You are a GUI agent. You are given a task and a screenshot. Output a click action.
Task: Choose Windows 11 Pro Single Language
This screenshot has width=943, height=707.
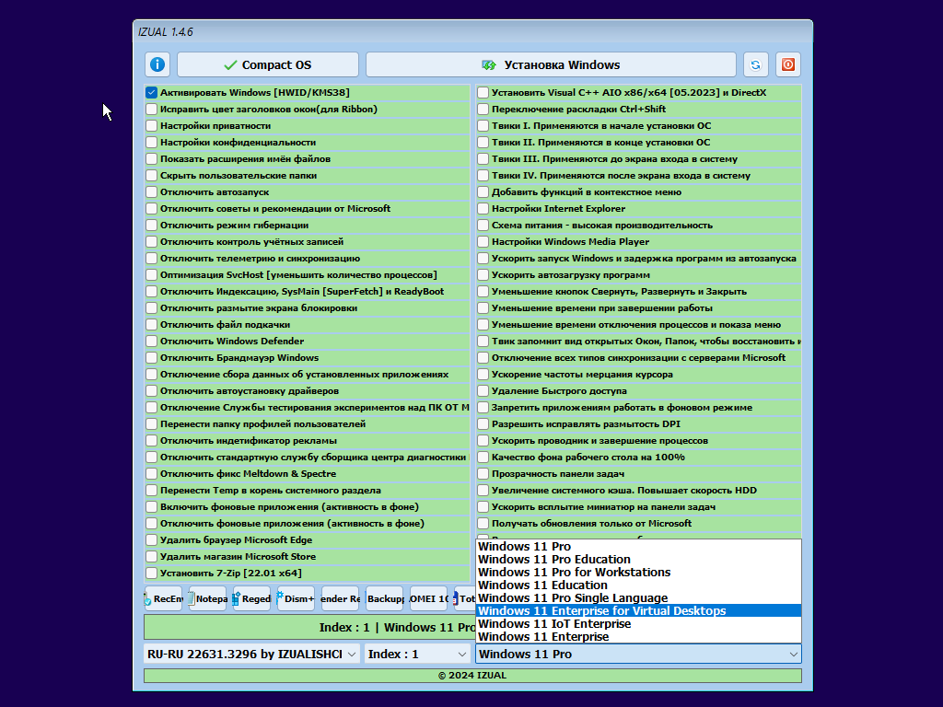pos(639,598)
